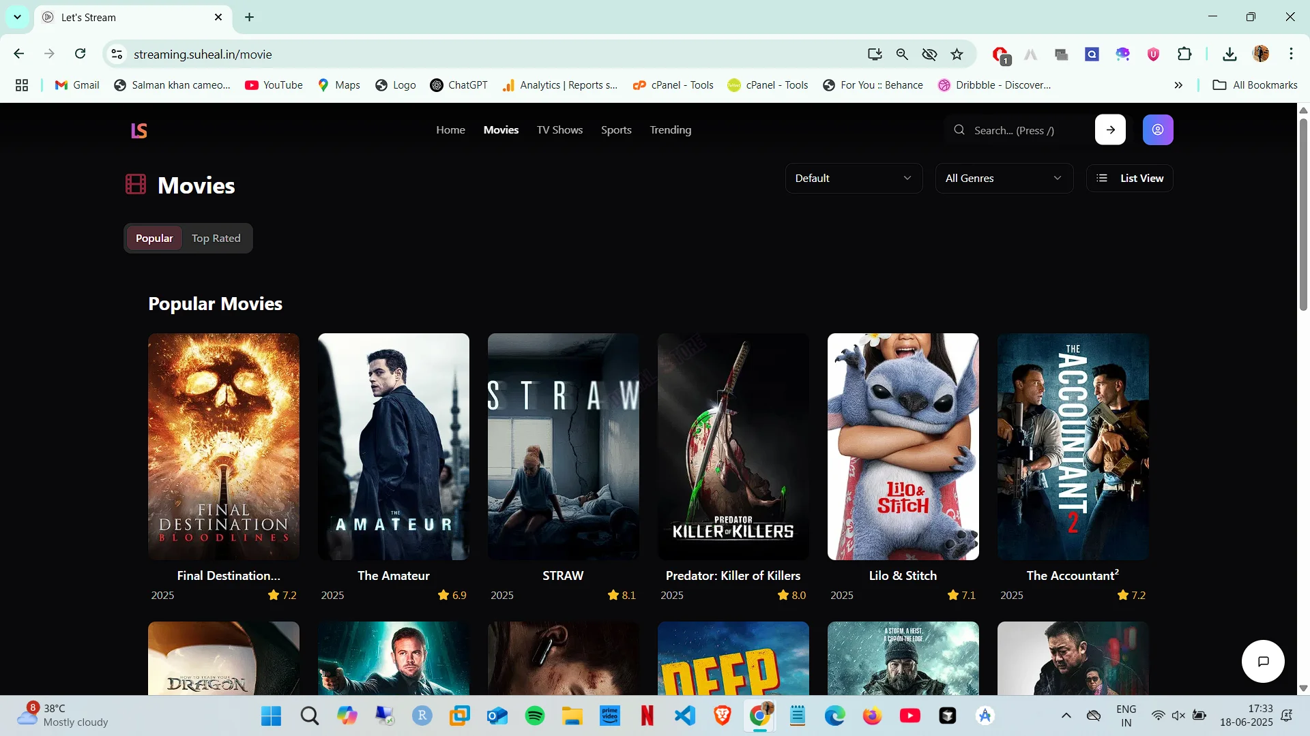Reload the page with the refresh icon
1310x736 pixels.
(81, 54)
